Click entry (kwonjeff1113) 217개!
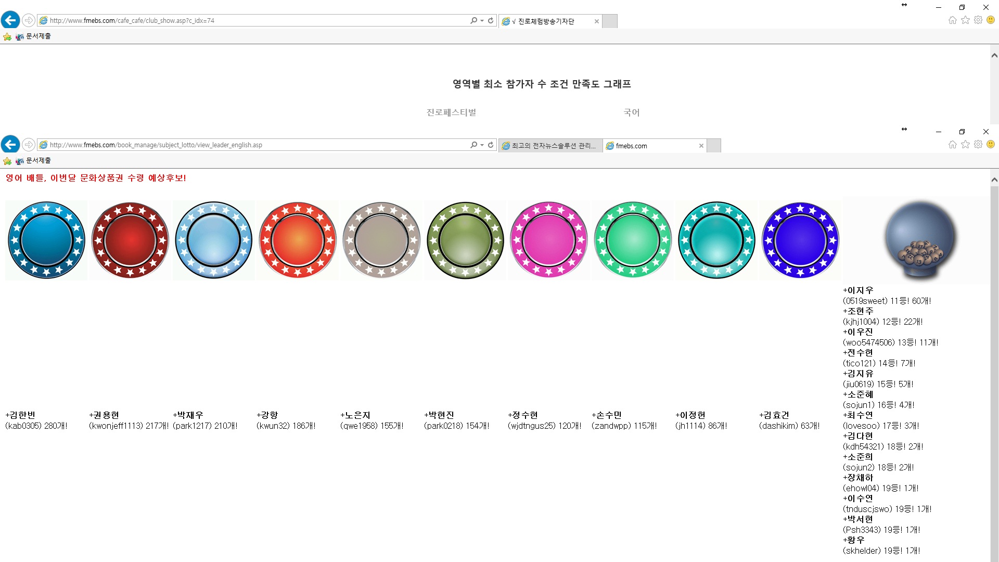999x562 pixels. [x=129, y=426]
